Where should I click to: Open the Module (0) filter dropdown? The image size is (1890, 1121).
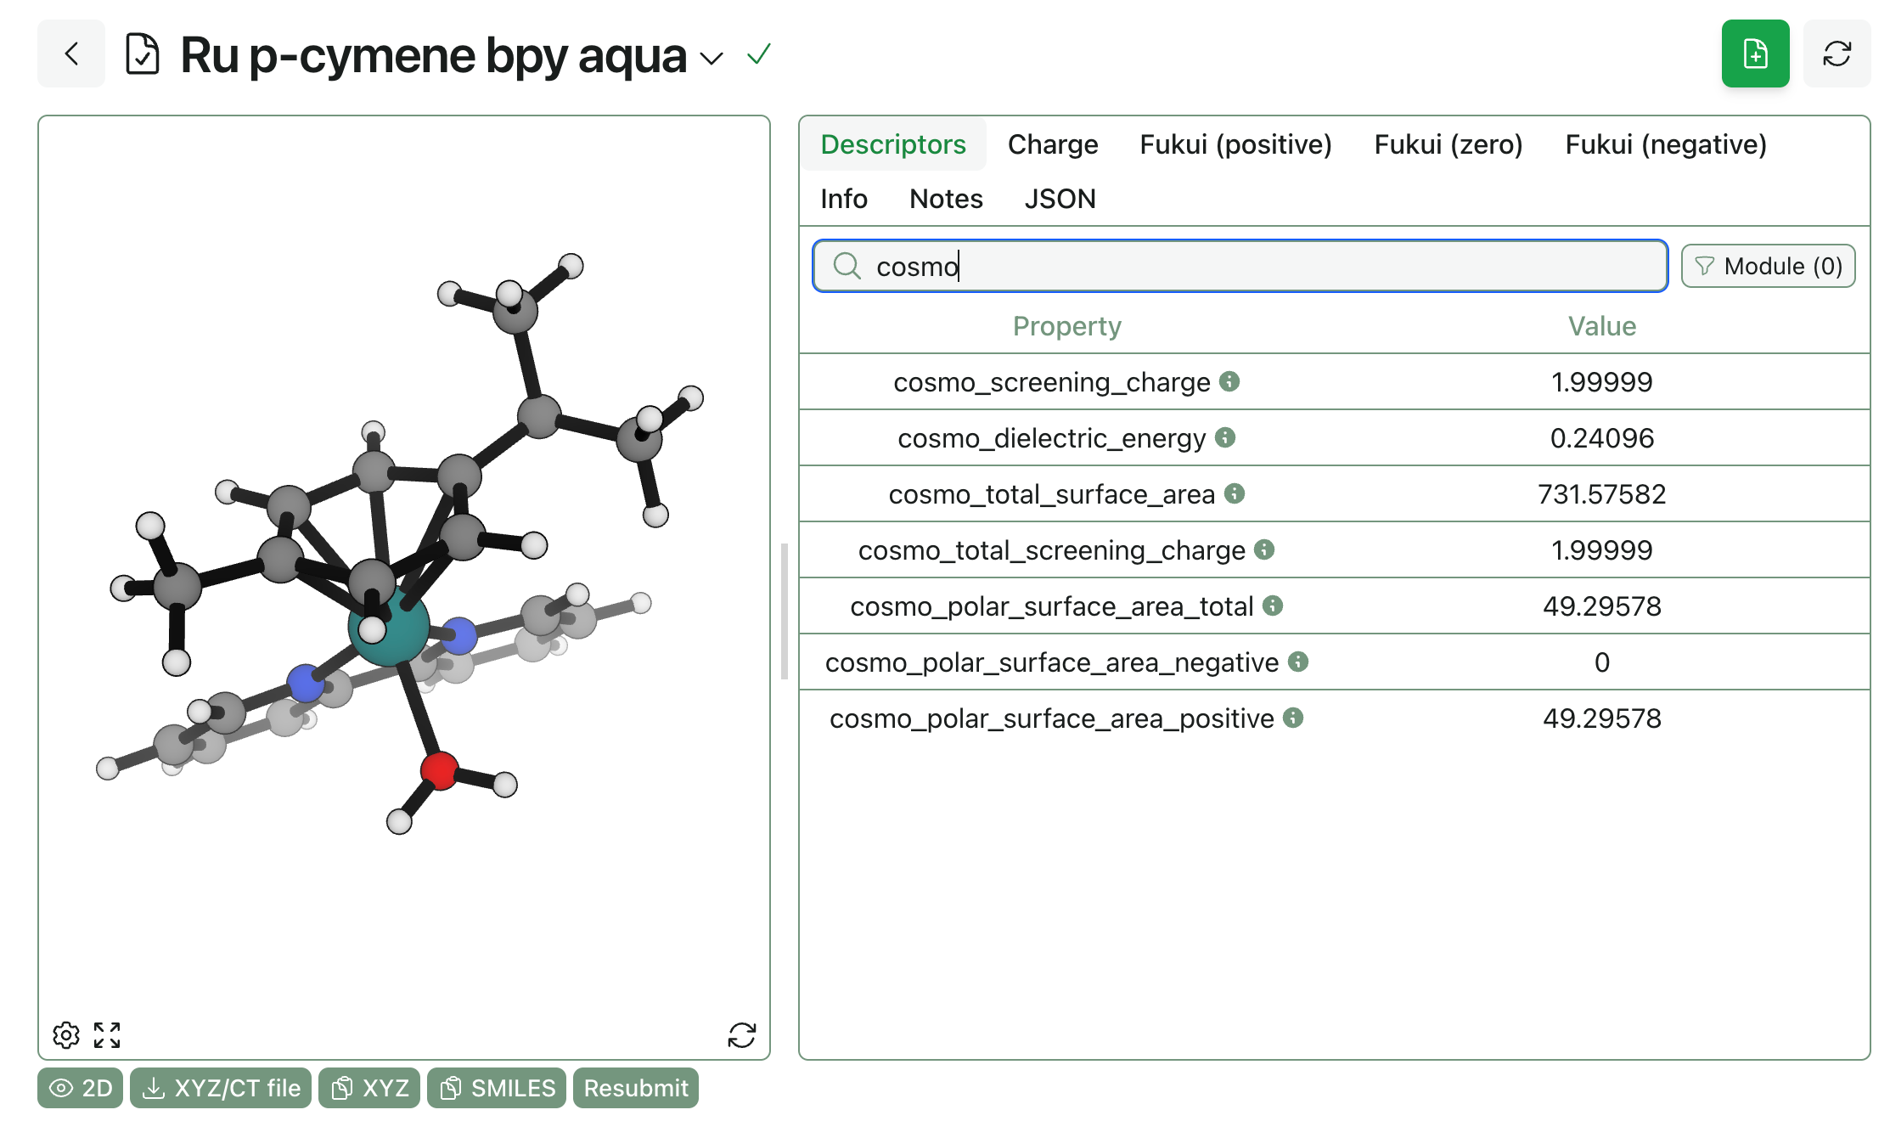(x=1768, y=267)
